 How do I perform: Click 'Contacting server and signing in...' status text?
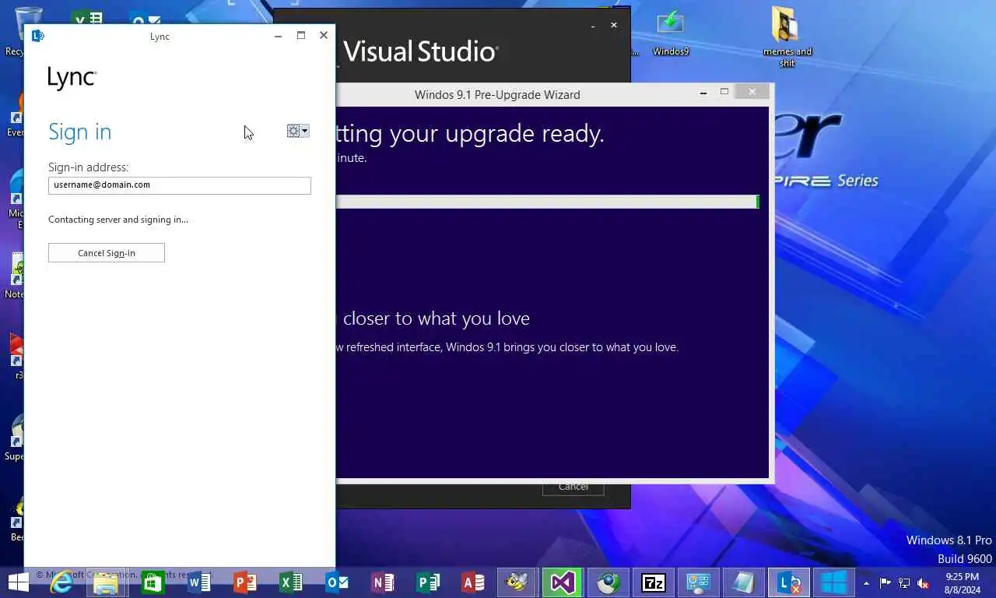tap(118, 220)
